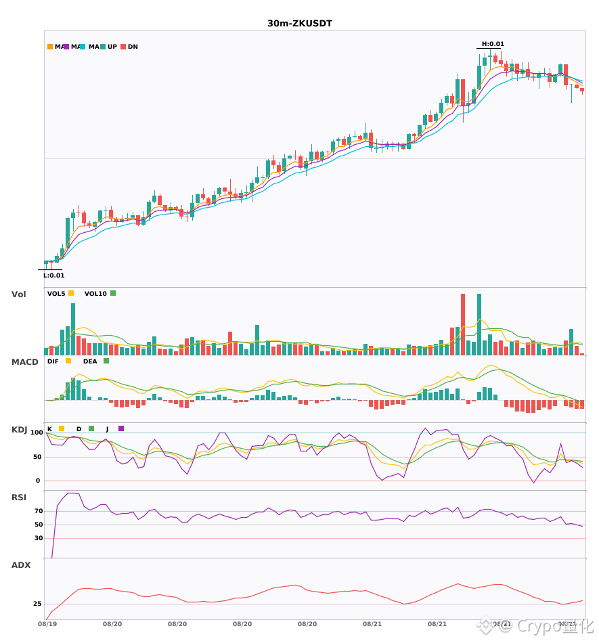Click the tallest red volume bar
This screenshot has width=599, height=643.
(463, 324)
